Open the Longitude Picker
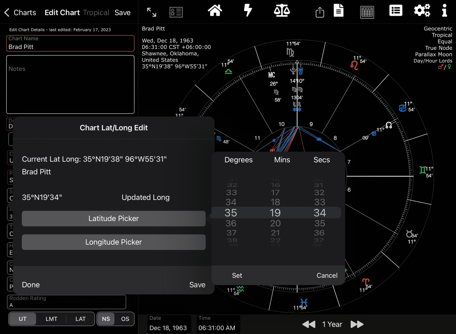 114,242
